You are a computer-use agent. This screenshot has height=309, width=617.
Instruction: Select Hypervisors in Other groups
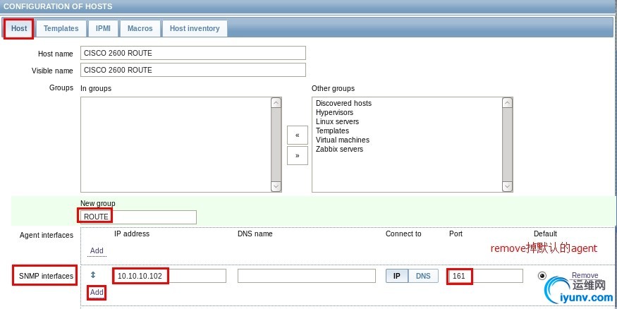click(x=334, y=112)
